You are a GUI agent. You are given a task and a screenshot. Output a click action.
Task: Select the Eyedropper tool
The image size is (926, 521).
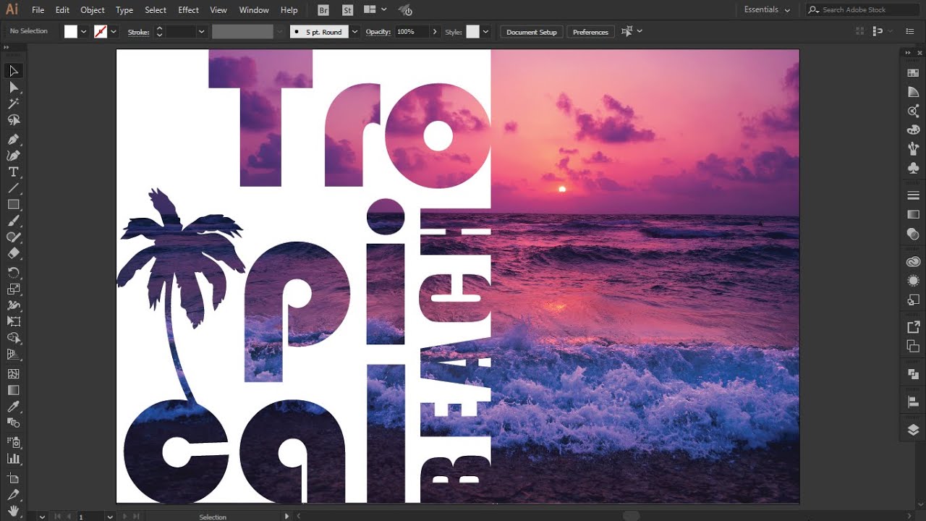click(13, 407)
